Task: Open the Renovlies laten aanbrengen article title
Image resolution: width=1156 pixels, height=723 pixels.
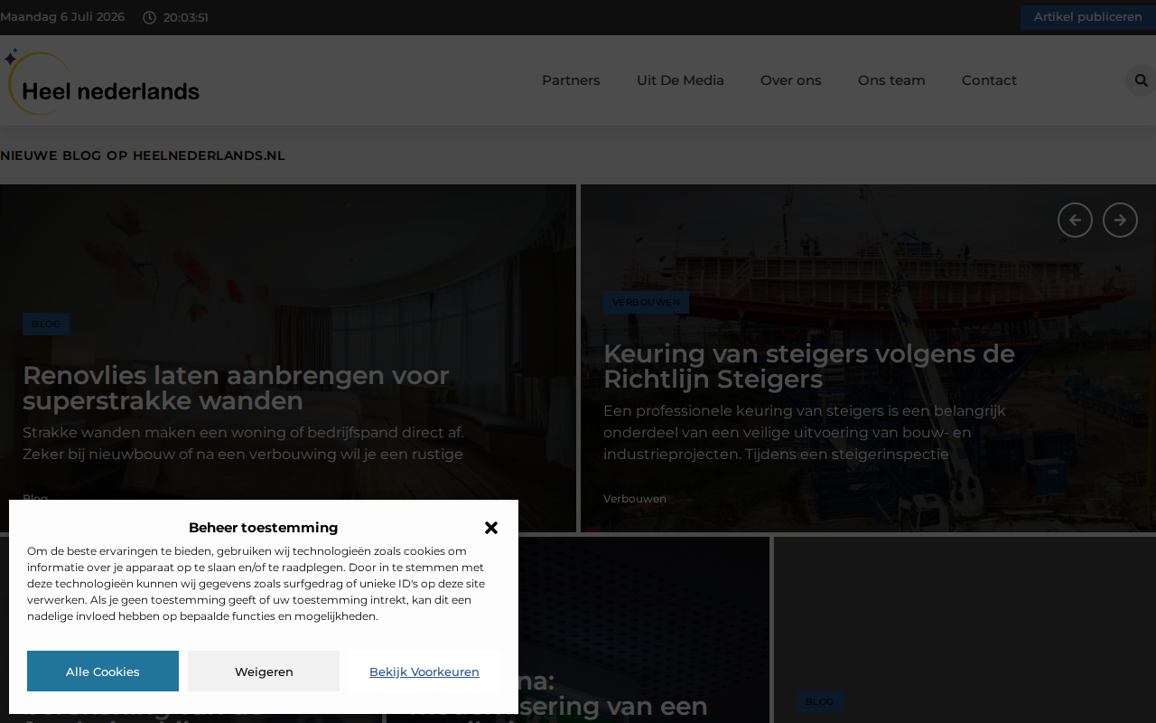Action: (x=236, y=388)
